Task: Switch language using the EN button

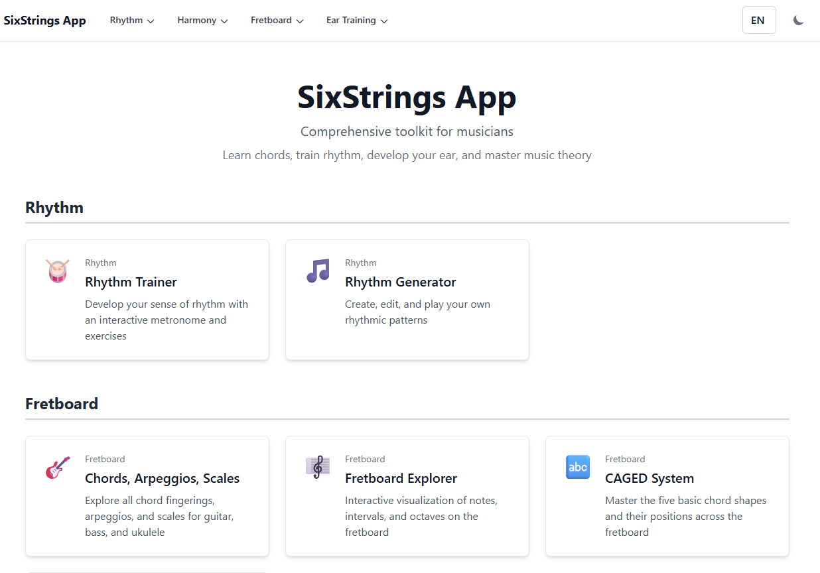Action: tap(758, 21)
